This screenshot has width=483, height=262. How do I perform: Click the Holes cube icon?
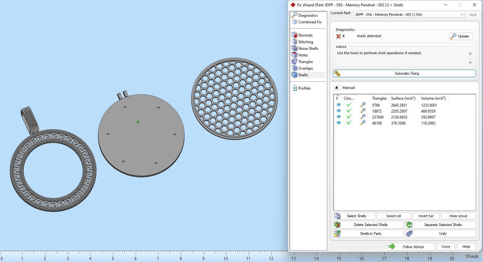coord(294,55)
